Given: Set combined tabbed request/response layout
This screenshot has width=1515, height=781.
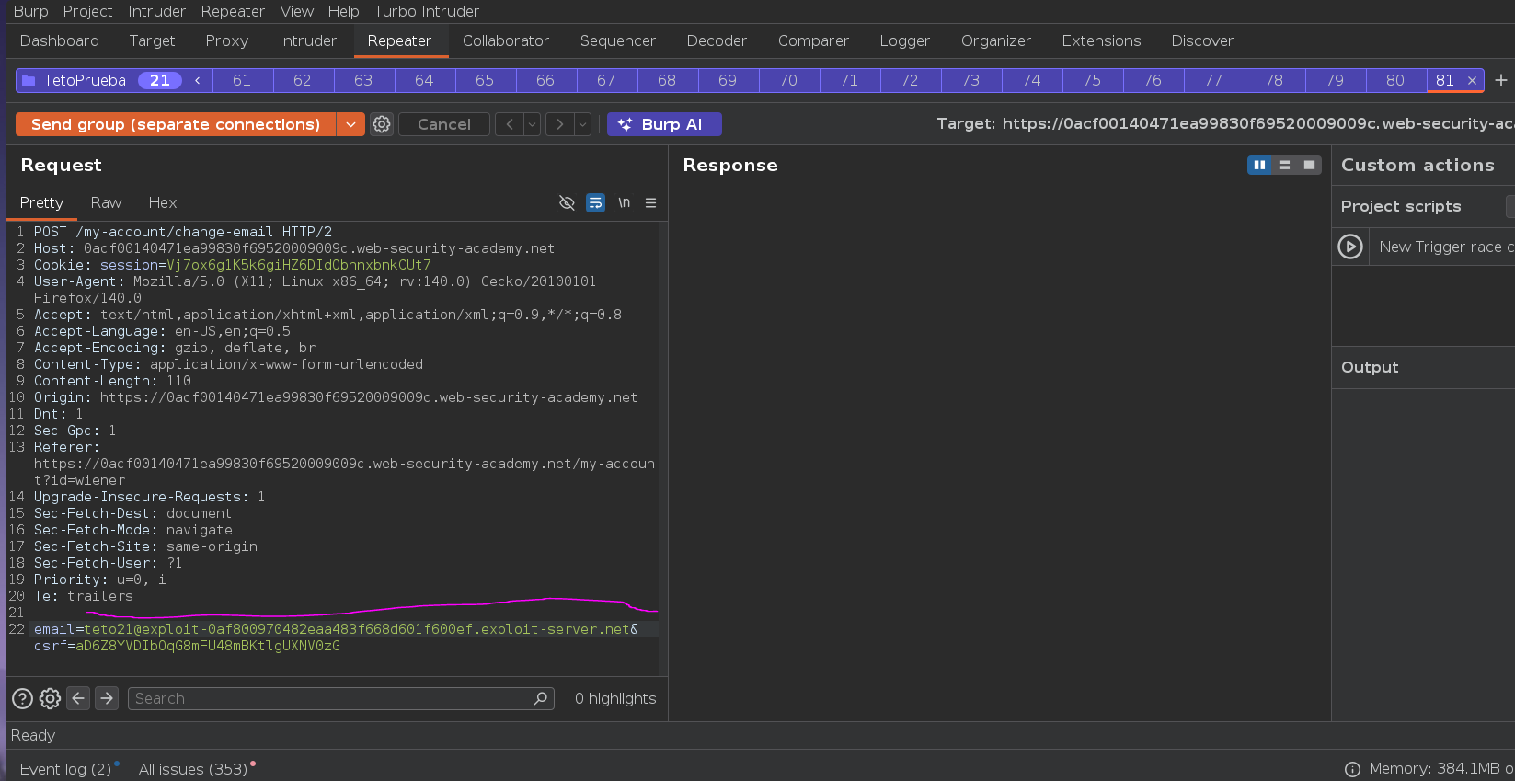Looking at the screenshot, I should [x=1309, y=165].
